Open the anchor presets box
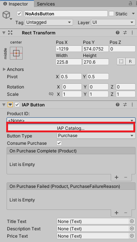 point(16,53)
